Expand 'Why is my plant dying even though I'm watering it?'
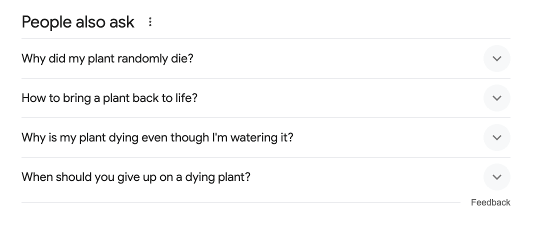 pyautogui.click(x=266, y=137)
